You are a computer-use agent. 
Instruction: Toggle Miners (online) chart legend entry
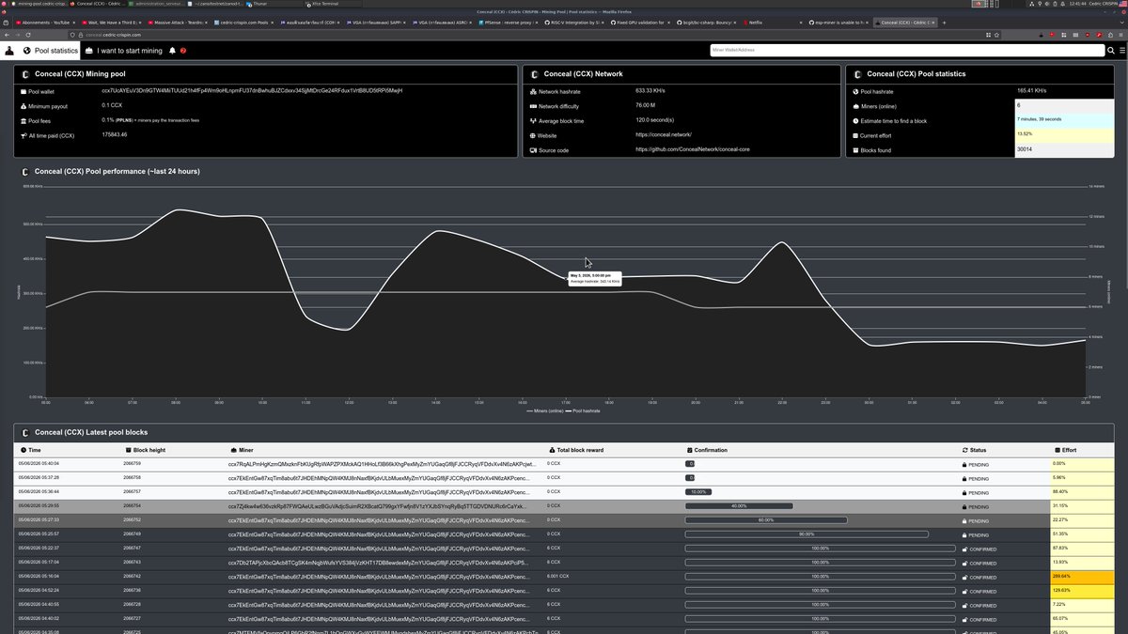pos(544,411)
